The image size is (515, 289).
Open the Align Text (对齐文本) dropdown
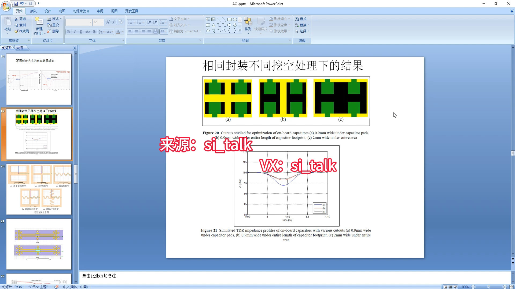pos(179,25)
